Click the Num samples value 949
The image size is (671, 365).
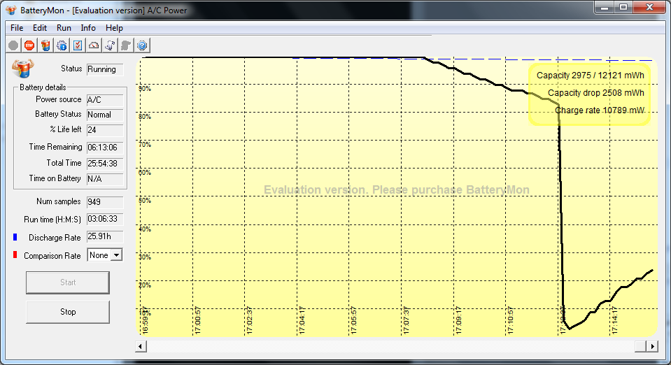[105, 202]
